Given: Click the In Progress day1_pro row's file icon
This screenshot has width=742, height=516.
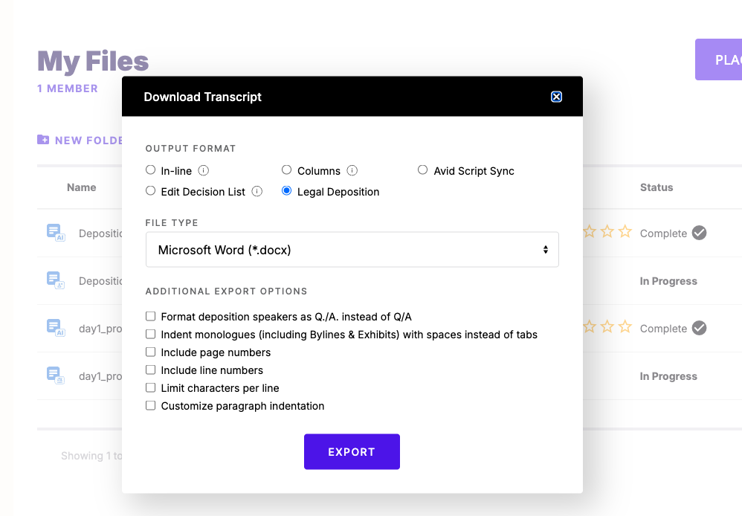Looking at the screenshot, I should [x=55, y=375].
